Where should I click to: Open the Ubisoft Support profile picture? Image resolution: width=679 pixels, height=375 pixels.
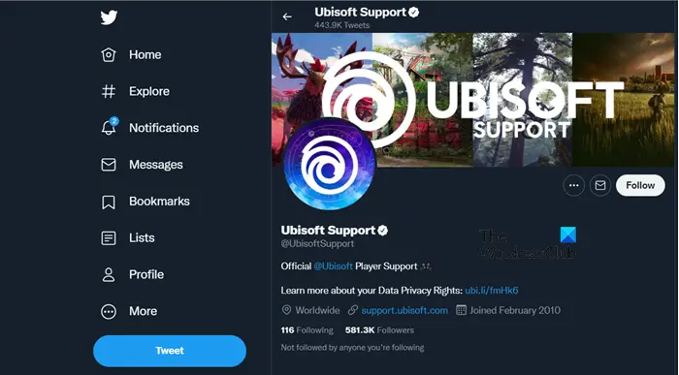(330, 164)
